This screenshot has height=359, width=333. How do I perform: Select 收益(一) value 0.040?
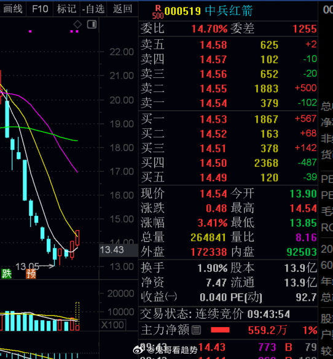pos(213,298)
